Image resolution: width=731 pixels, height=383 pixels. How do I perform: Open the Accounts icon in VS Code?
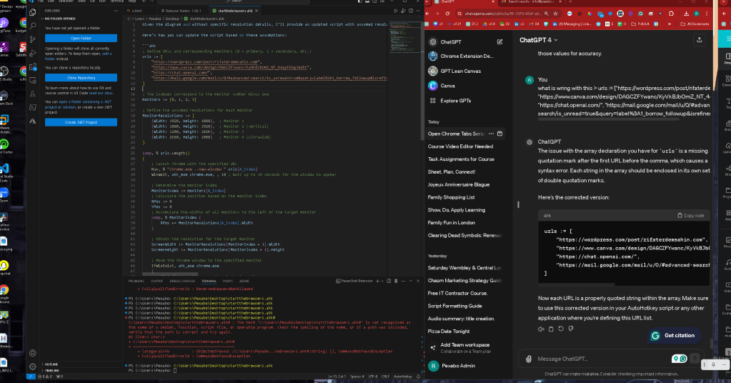click(x=33, y=353)
